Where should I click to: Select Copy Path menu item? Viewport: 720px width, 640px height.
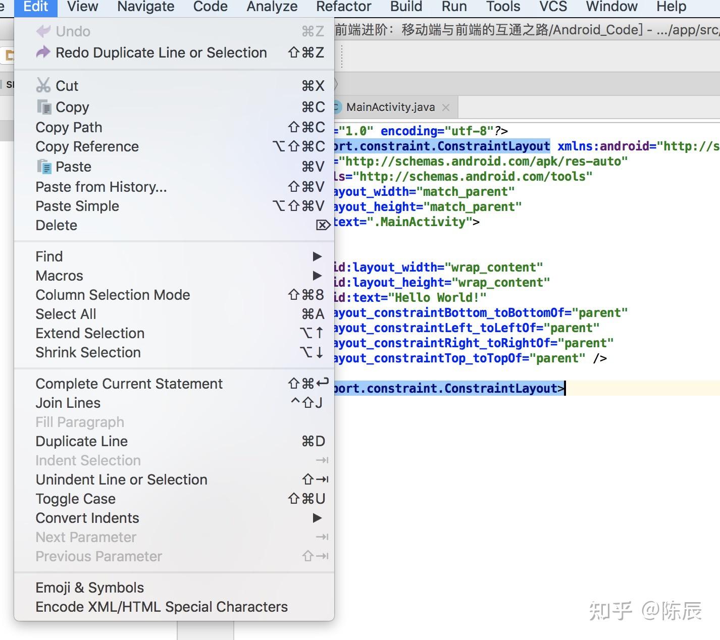click(174, 127)
